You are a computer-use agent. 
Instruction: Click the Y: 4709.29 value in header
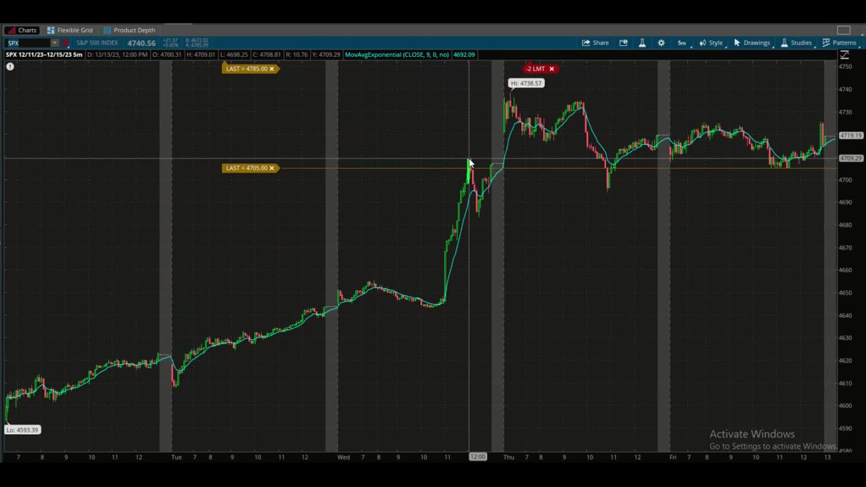[x=325, y=54]
